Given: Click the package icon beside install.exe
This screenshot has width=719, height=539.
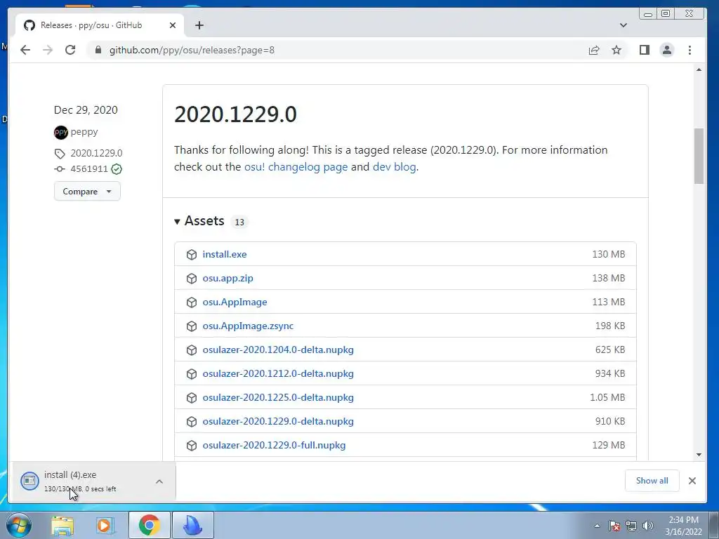Looking at the screenshot, I should click(192, 254).
